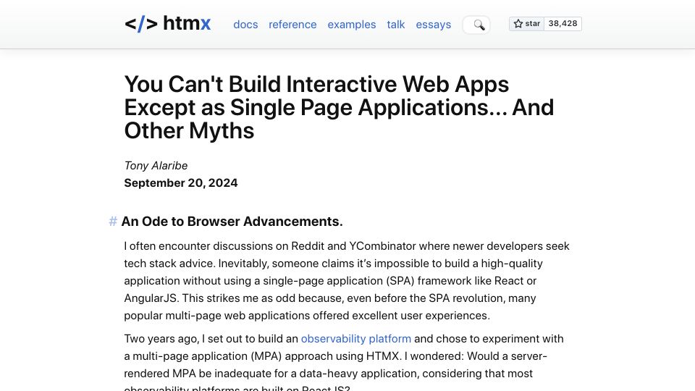The height and width of the screenshot is (391, 695).
Task: Go to the examples page
Action: click(x=352, y=25)
